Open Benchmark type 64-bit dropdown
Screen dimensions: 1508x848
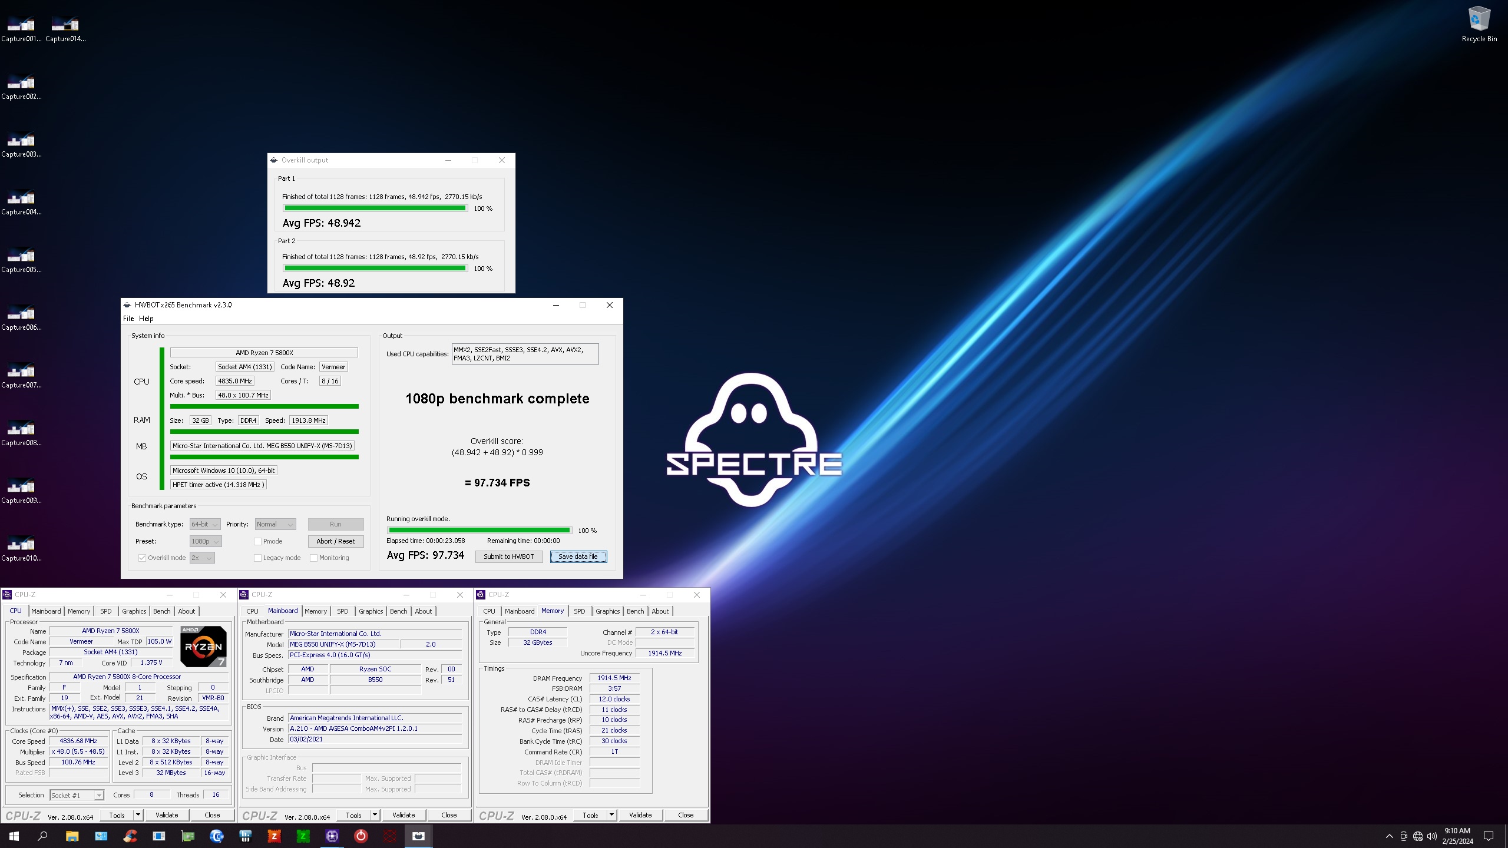[x=205, y=524]
